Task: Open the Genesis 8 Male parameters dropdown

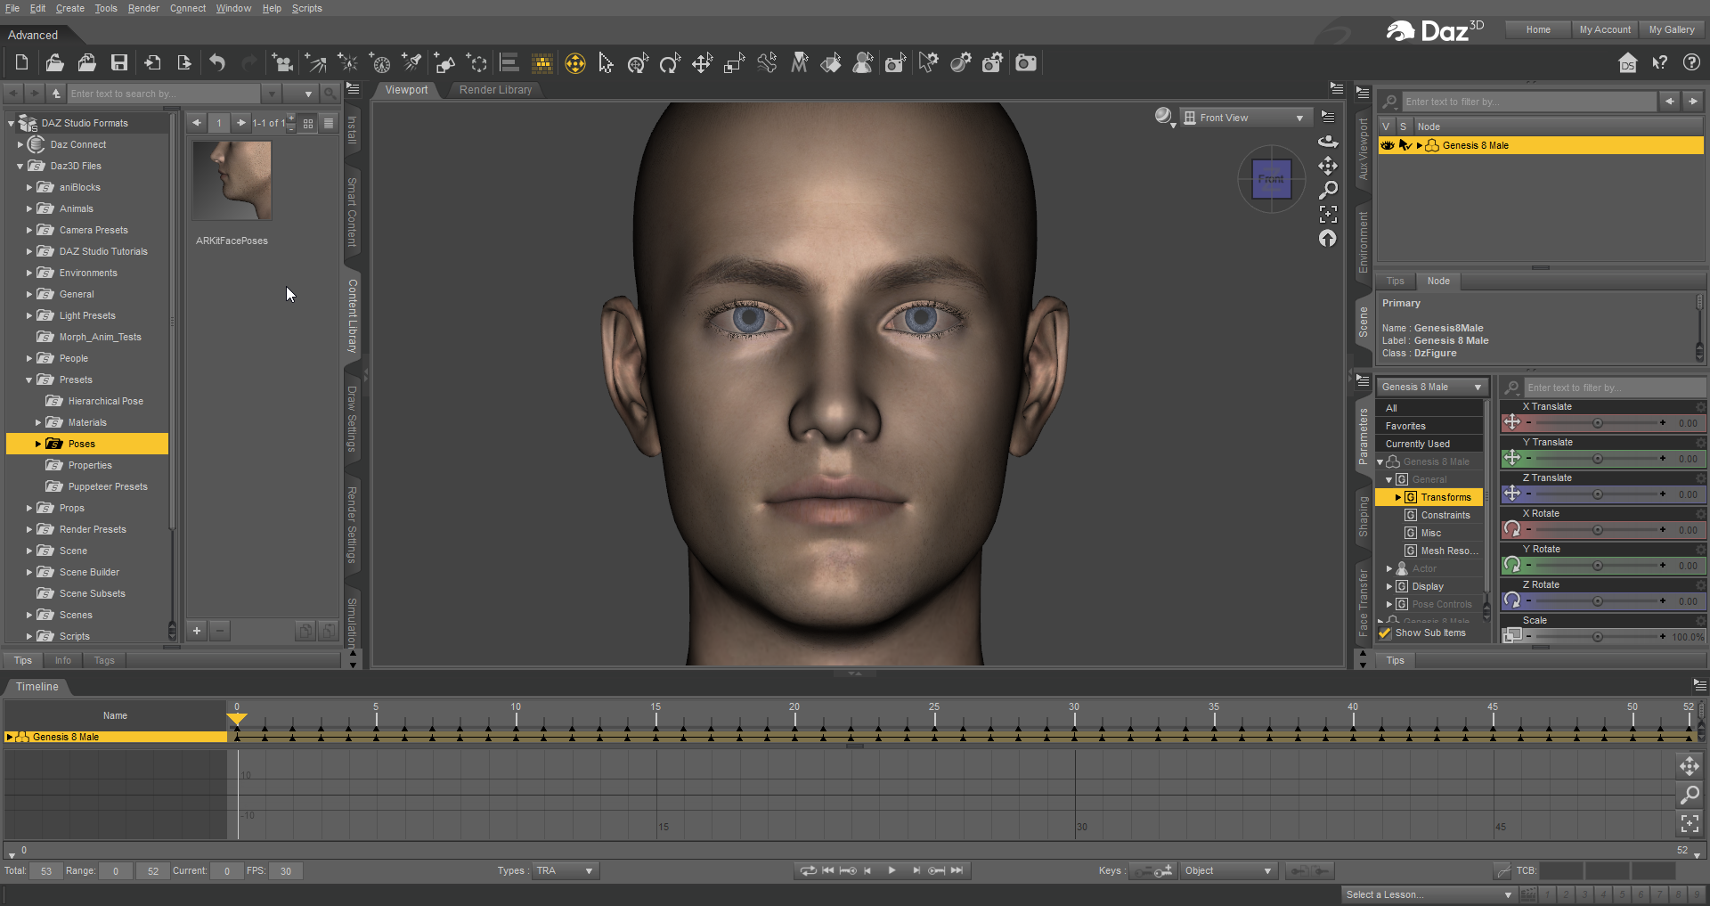Action: (x=1432, y=387)
